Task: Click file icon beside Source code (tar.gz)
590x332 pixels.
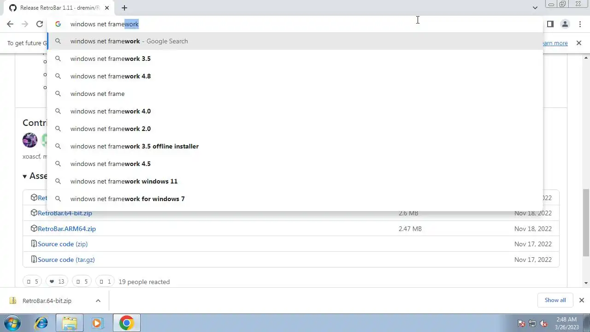Action: [x=34, y=260]
